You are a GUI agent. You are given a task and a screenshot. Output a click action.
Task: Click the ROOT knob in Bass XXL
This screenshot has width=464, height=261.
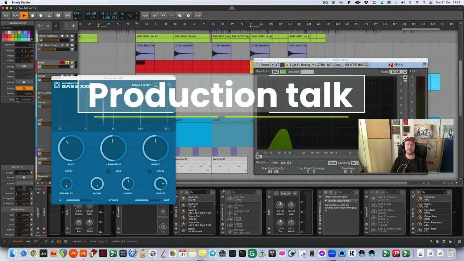(x=71, y=148)
